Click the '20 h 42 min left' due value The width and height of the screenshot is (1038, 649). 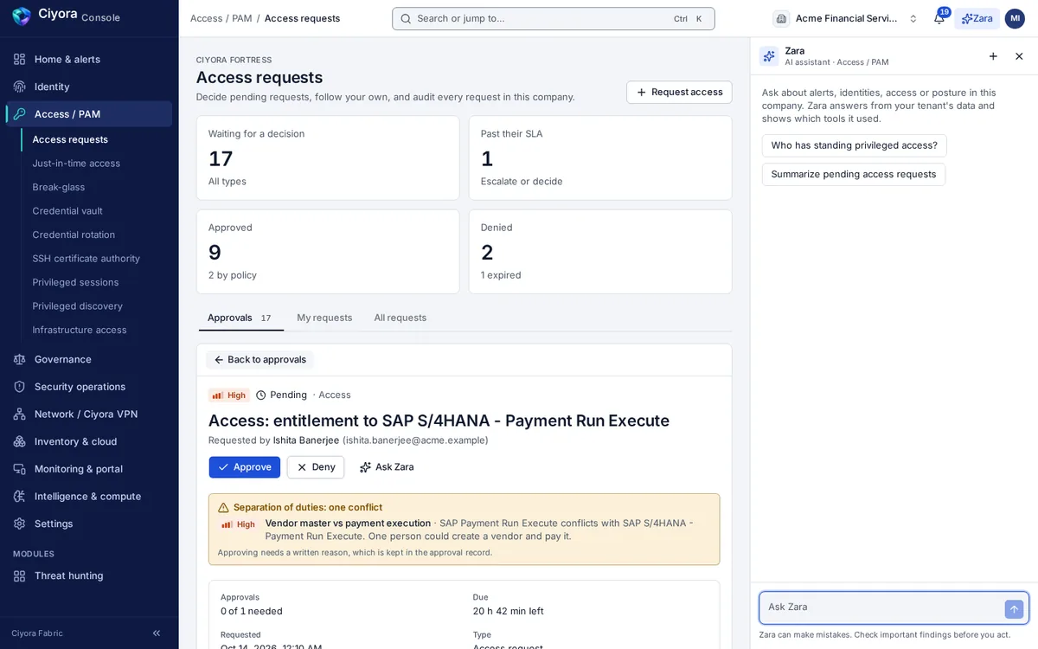click(x=509, y=611)
